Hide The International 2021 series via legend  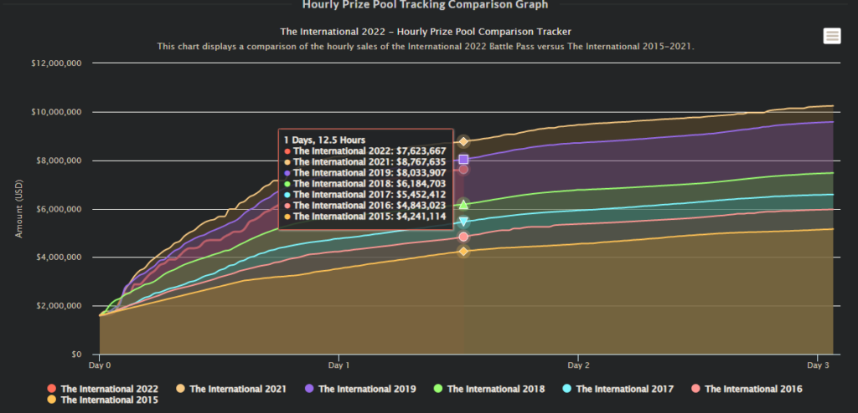(238, 389)
